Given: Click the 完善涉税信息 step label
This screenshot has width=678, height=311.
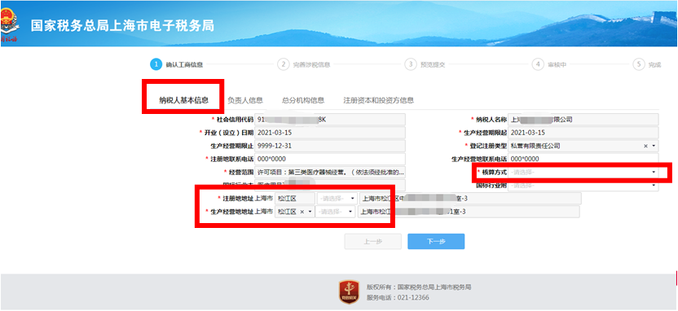Looking at the screenshot, I should tap(311, 65).
